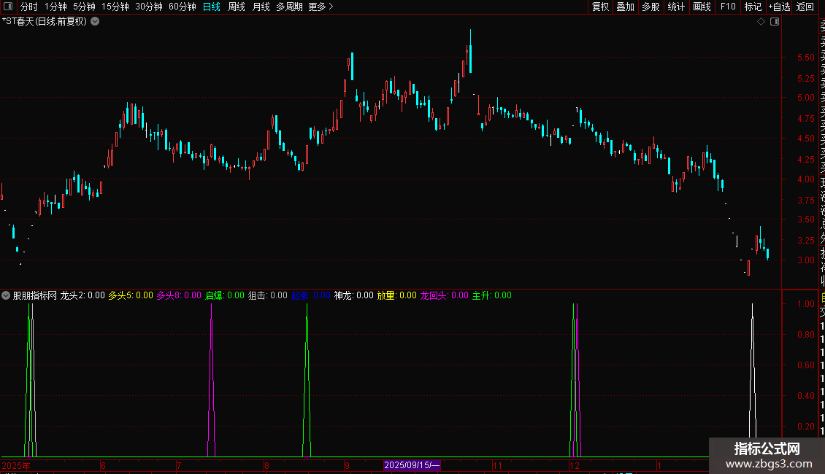Open the stock title dropdown circle icon

point(95,22)
